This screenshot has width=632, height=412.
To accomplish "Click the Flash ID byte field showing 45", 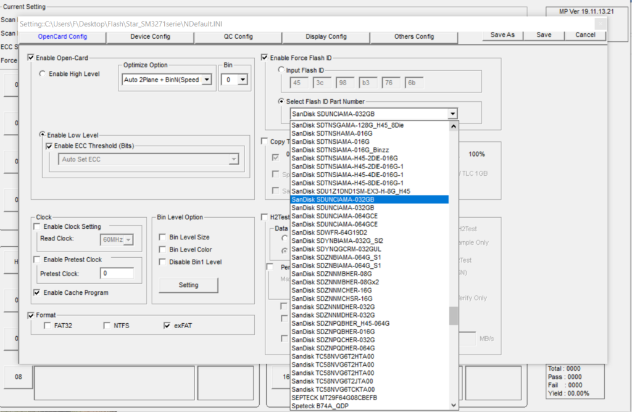I will (x=299, y=83).
